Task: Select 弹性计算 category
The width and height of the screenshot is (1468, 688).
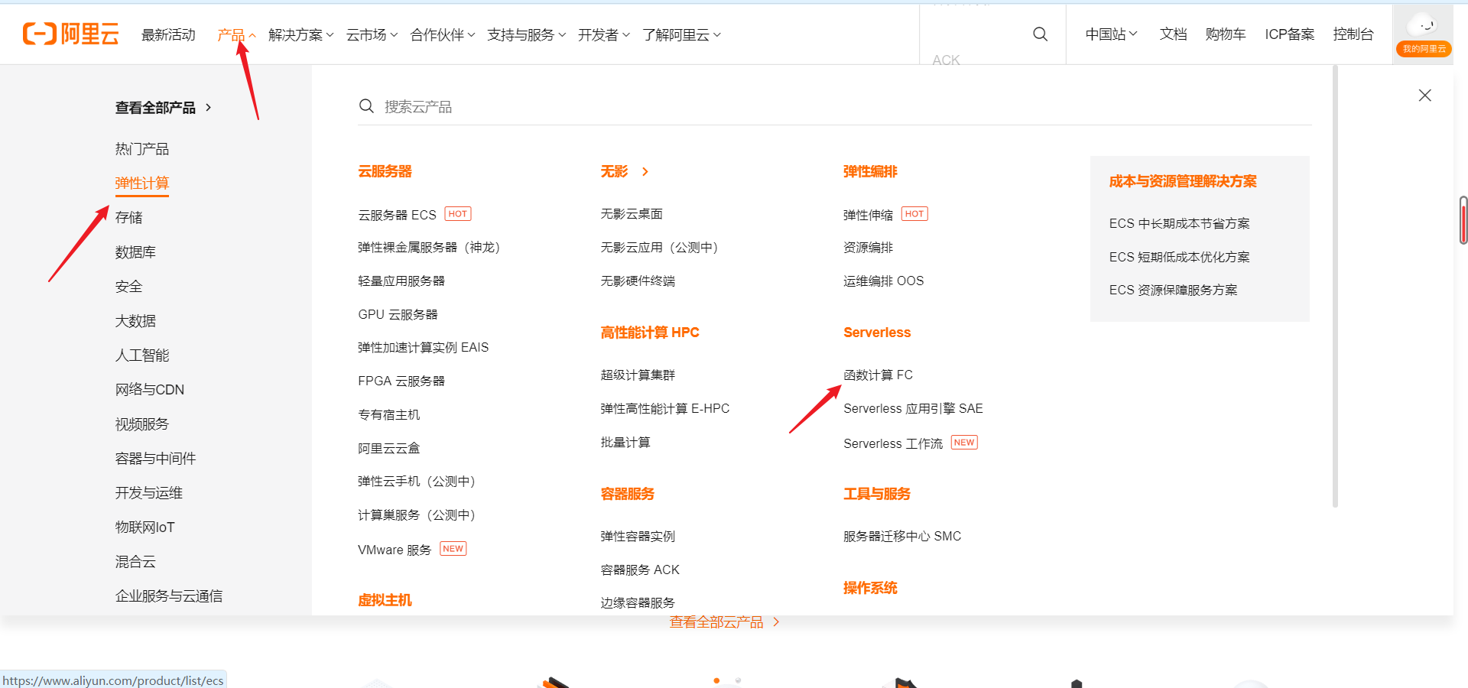Action: pos(142,183)
